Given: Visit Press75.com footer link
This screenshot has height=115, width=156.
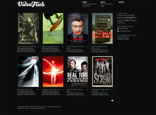Looking at the screenshot, I should click(40, 109).
